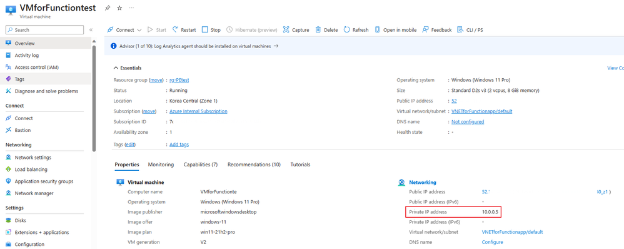The image size is (624, 249).
Task: Click the Add tags link
Action: click(179, 145)
